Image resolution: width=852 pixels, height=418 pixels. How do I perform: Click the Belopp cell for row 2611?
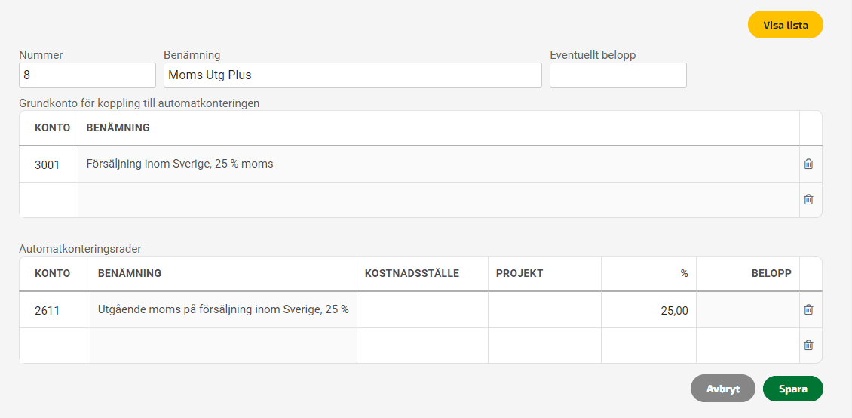pos(748,310)
